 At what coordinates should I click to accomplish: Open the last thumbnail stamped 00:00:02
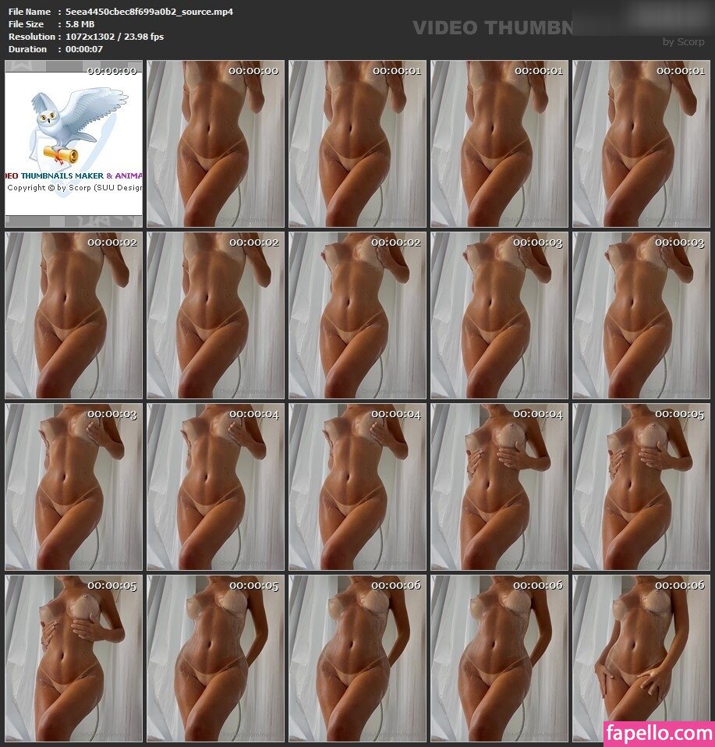coord(357,315)
